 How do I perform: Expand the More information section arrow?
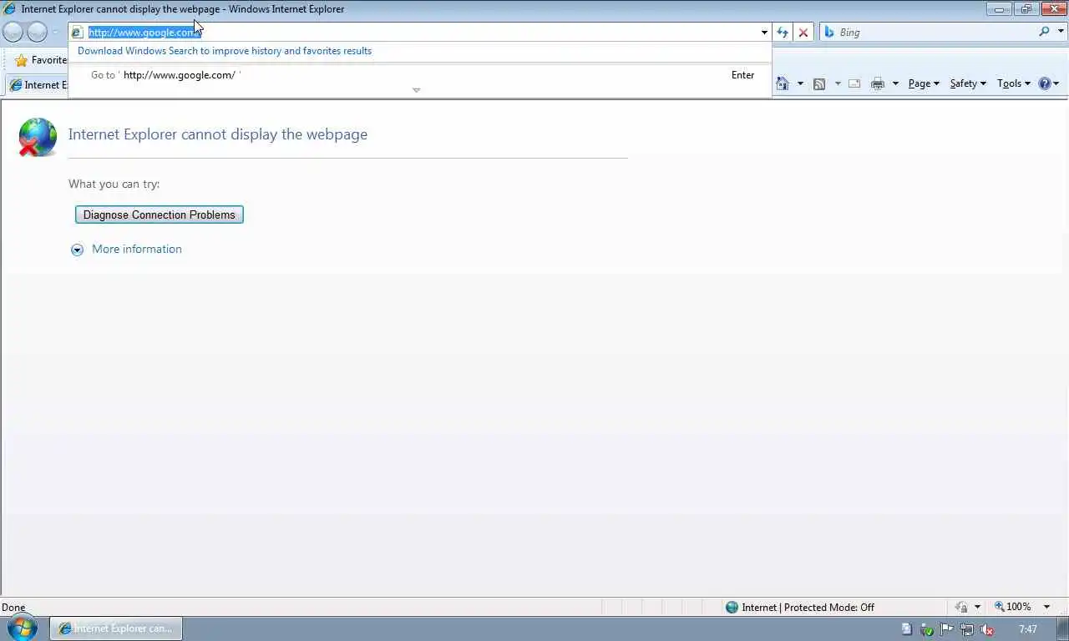(x=77, y=250)
